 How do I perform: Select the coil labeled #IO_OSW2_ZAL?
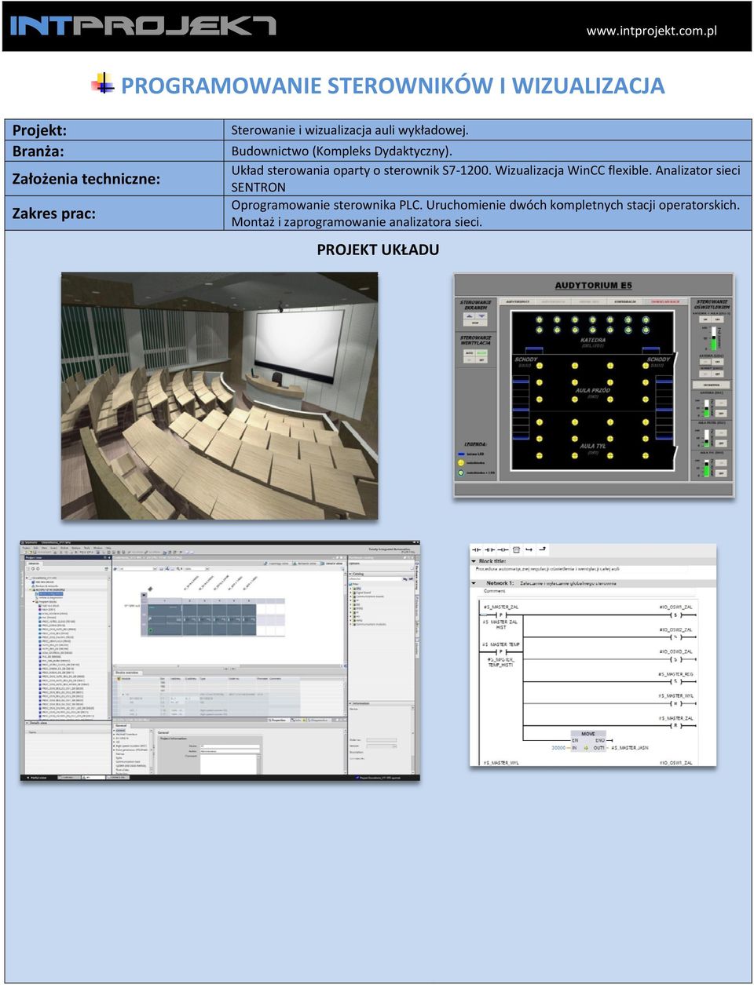point(675,637)
